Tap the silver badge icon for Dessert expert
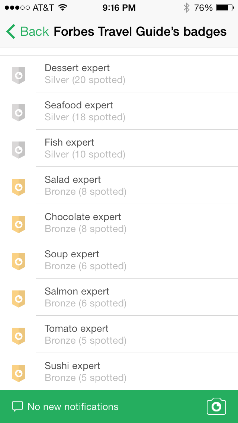 point(19,75)
